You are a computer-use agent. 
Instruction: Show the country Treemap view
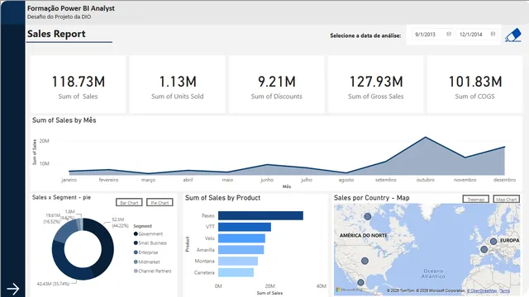coord(476,199)
